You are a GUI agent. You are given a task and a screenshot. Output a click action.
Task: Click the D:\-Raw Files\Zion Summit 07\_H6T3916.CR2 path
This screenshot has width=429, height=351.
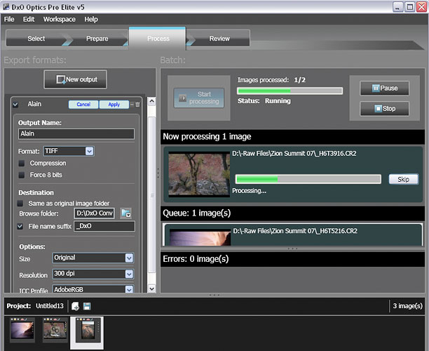pyautogui.click(x=294, y=154)
